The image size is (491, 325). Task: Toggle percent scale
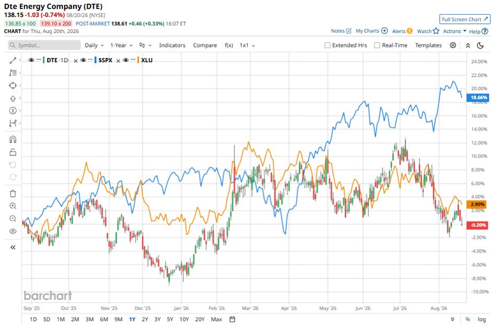tap(467, 319)
